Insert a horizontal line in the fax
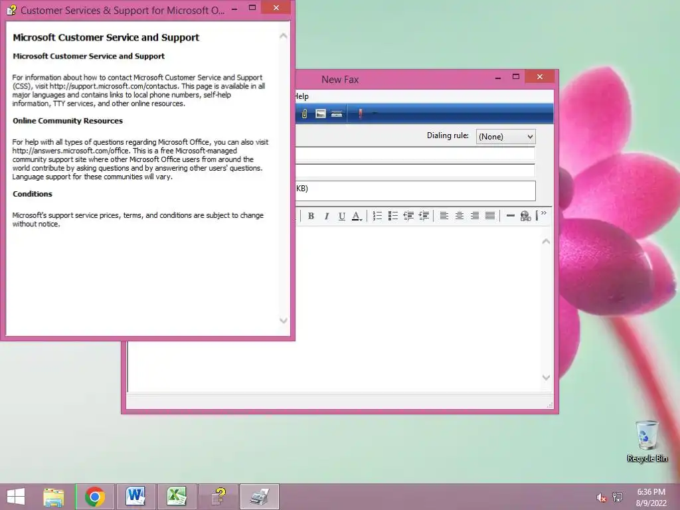This screenshot has width=680, height=510. pos(511,216)
